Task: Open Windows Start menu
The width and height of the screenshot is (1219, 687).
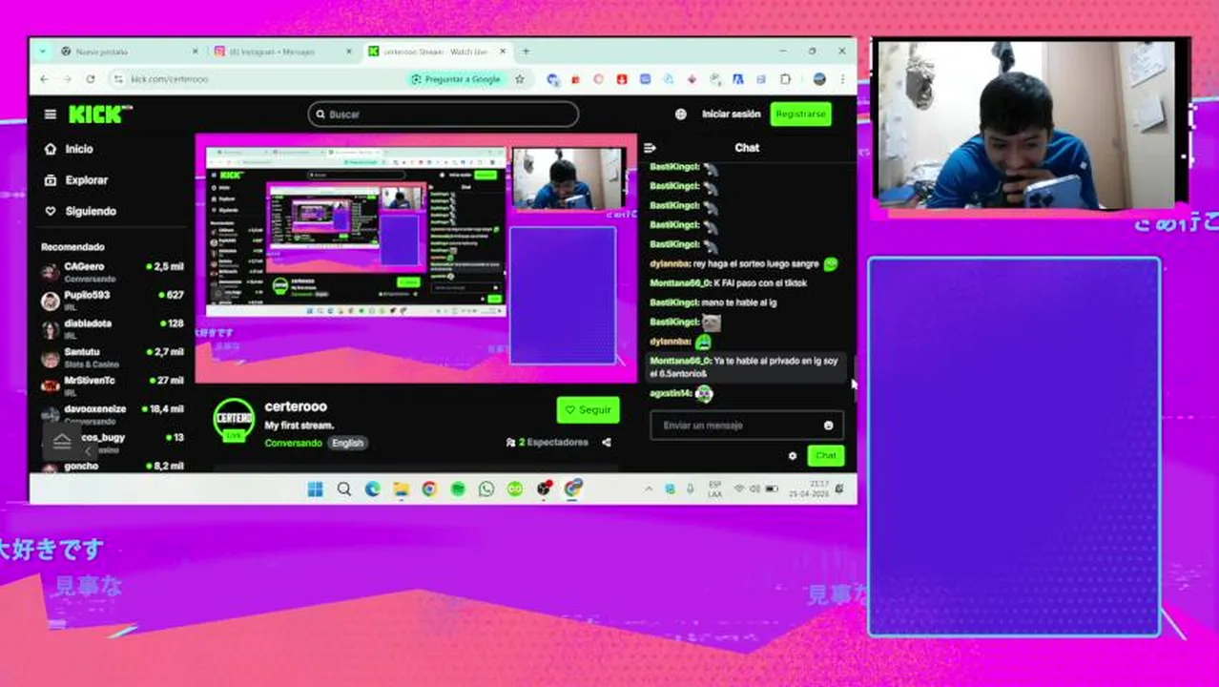Action: [315, 489]
